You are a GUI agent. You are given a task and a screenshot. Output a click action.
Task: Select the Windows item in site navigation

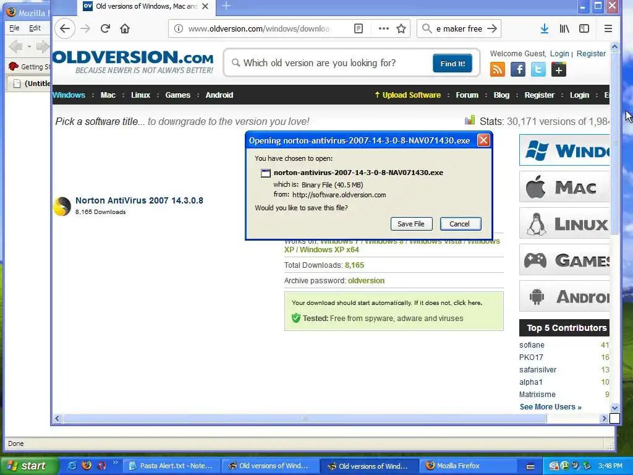pyautogui.click(x=69, y=95)
